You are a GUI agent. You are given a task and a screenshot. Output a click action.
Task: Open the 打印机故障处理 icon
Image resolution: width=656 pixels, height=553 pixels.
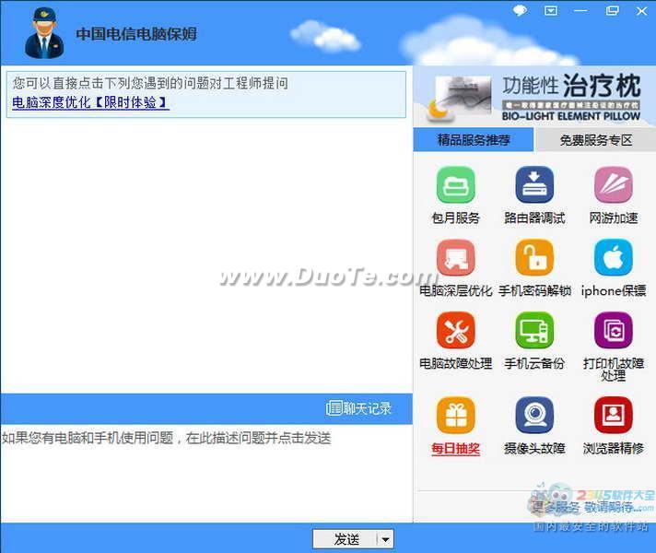tap(614, 330)
